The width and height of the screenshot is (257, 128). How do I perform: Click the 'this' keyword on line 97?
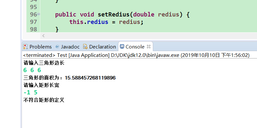pos(76,22)
